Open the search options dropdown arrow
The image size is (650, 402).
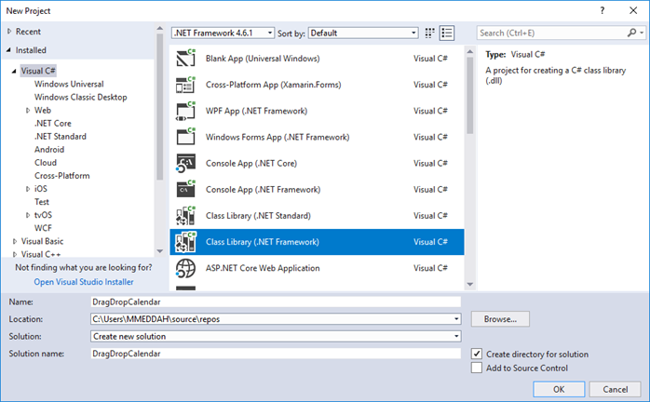642,33
